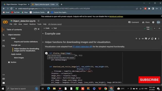This screenshot has height=91, width=162.
Task: Open a new browser tab
Action: coord(62,5)
